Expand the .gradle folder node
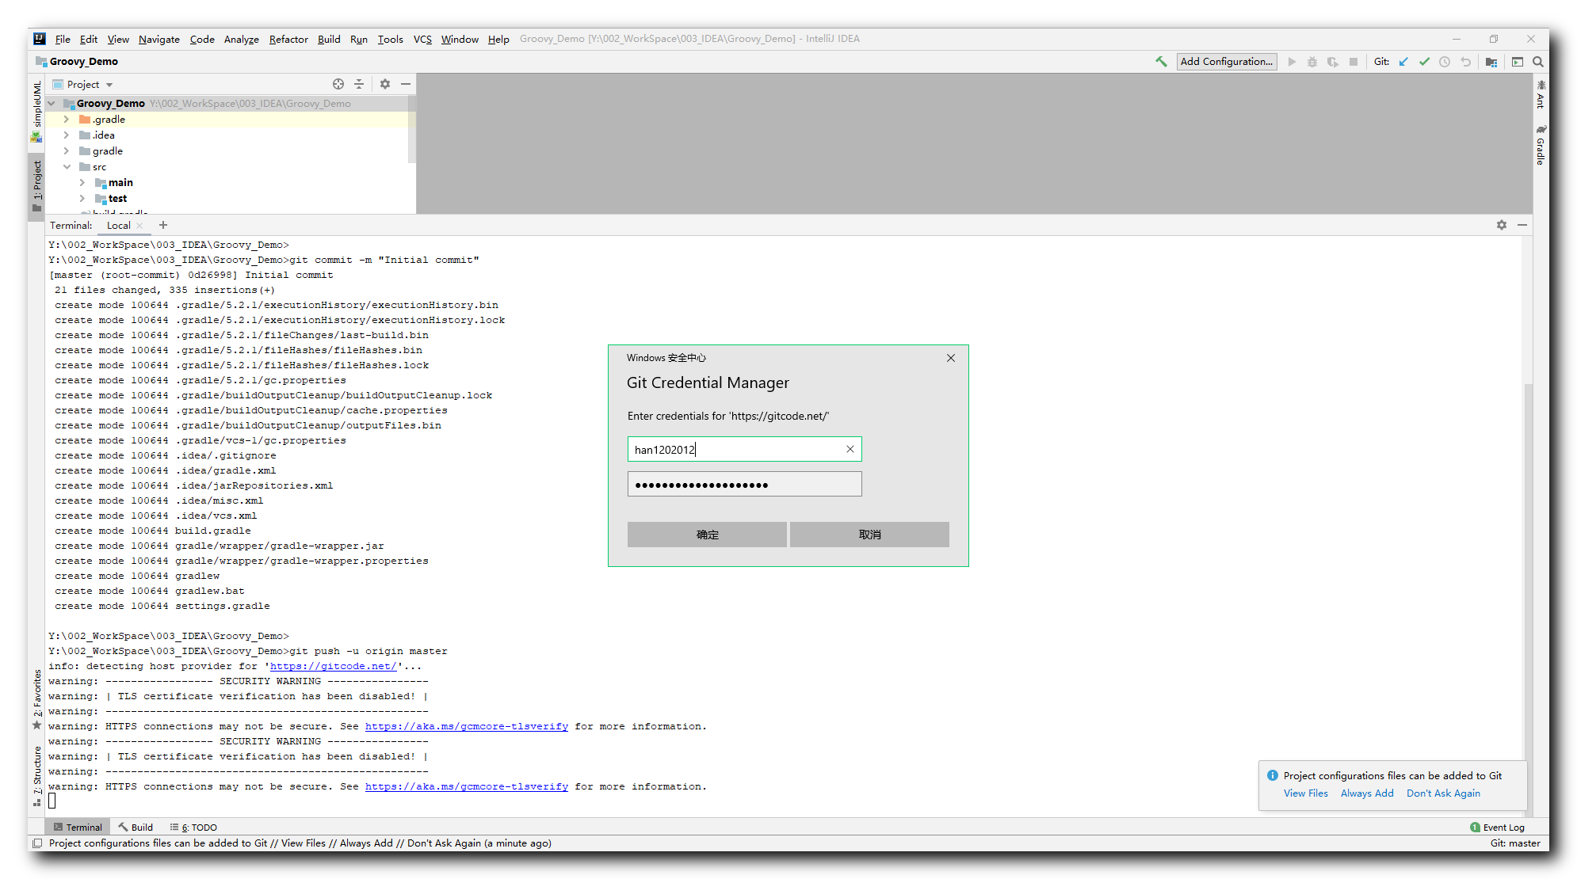The image size is (1577, 879). [67, 120]
